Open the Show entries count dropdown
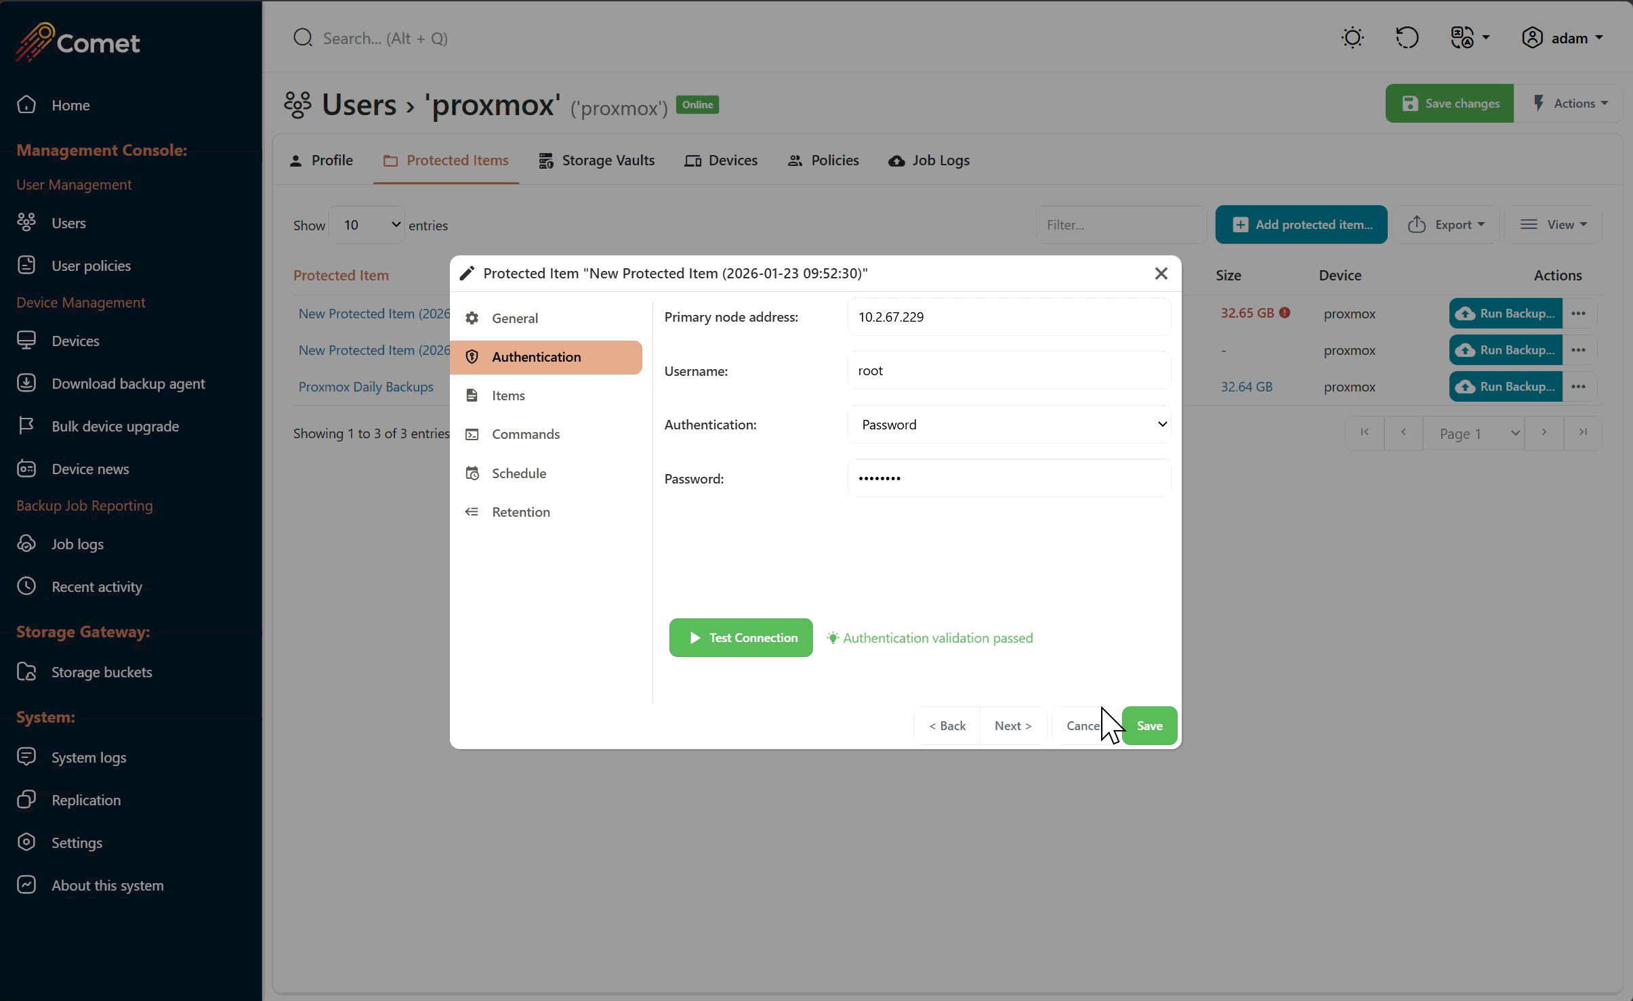 point(366,224)
